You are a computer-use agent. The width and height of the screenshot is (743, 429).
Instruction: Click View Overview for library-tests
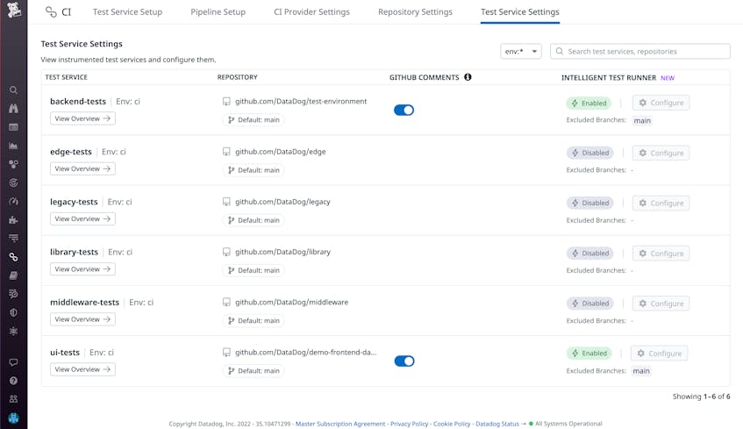(x=82, y=269)
